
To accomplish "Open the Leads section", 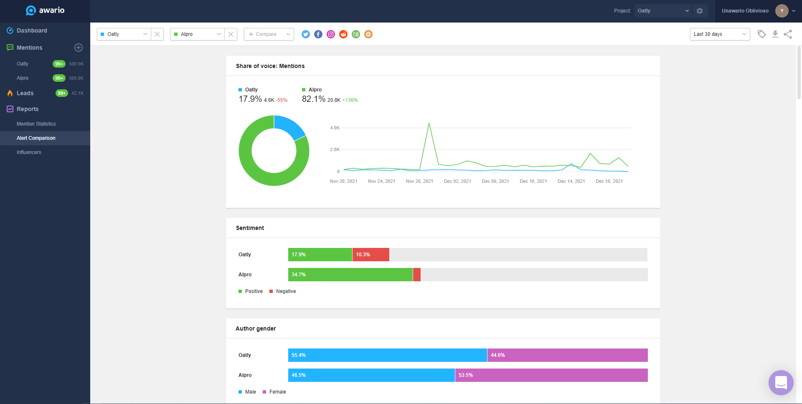I will pyautogui.click(x=25, y=93).
